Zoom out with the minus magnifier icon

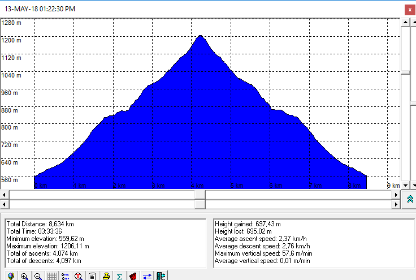38,276
